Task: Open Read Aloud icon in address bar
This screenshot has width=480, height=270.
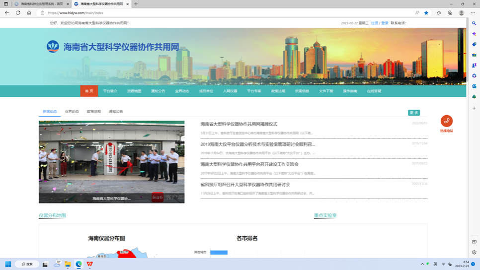Action: (417, 13)
